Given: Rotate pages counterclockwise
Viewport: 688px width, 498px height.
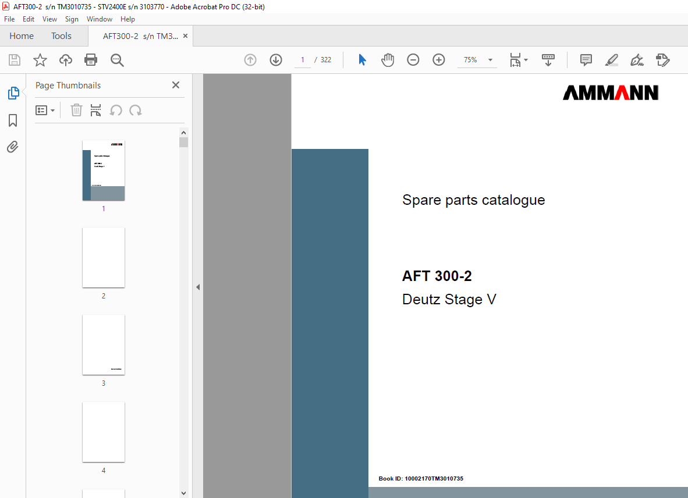Looking at the screenshot, I should [116, 110].
